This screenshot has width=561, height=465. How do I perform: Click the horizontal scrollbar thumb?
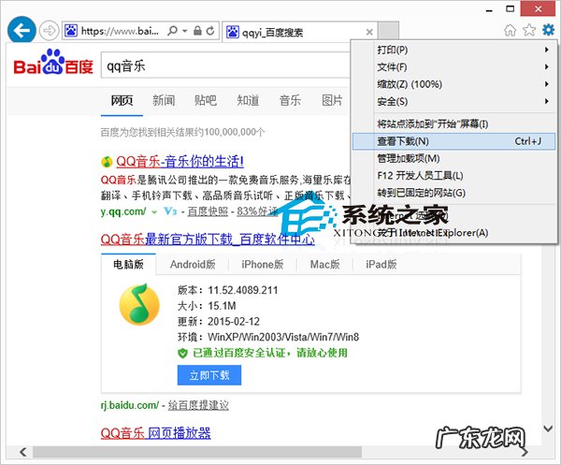196,452
